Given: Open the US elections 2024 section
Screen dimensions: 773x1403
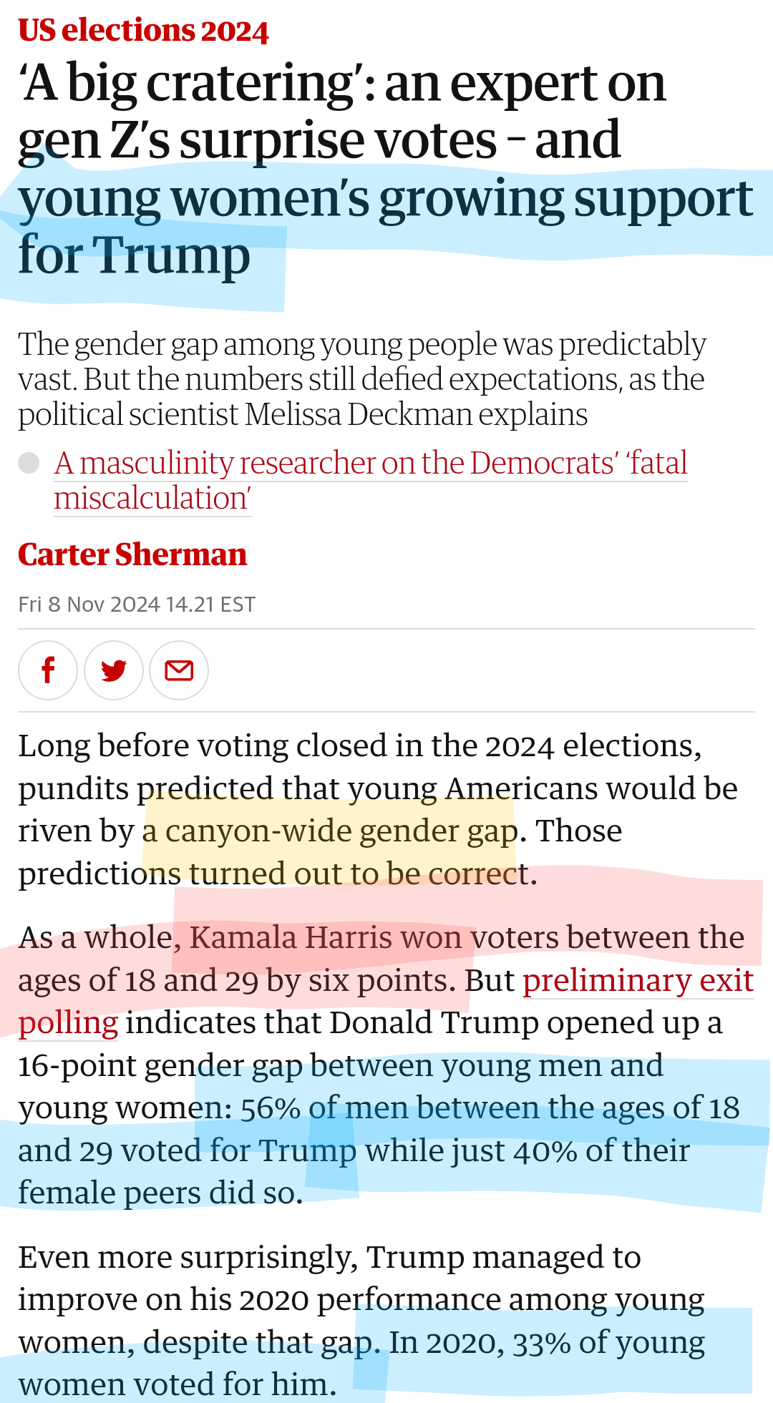Looking at the screenshot, I should click(143, 31).
